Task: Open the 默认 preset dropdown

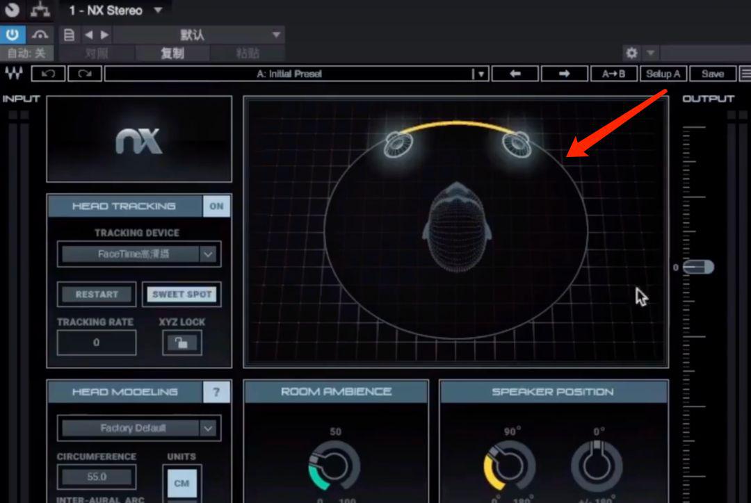Action: 199,35
